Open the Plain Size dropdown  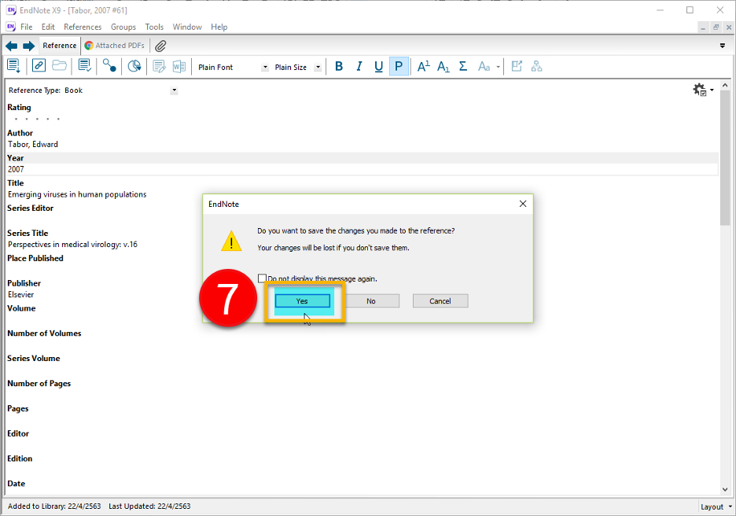pyautogui.click(x=318, y=68)
